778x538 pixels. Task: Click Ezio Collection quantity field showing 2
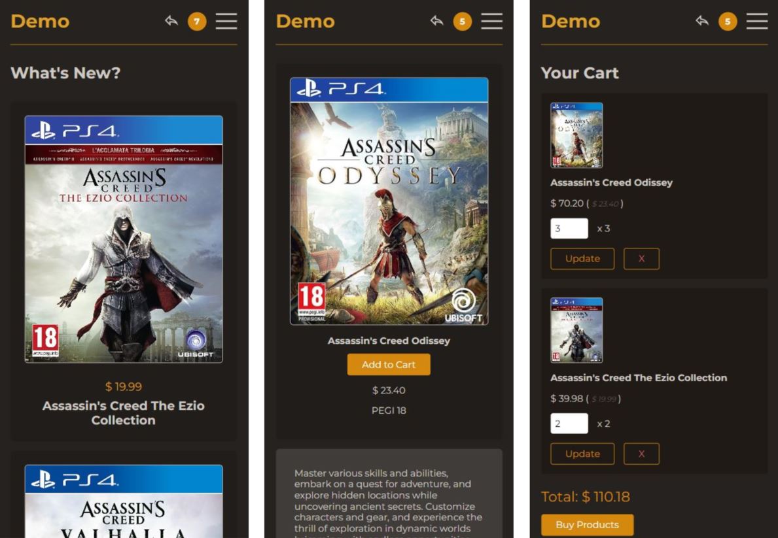pos(569,424)
